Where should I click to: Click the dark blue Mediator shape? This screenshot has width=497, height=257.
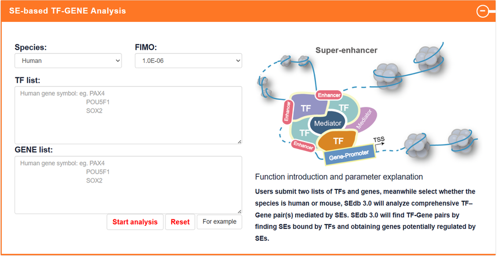pos(327,123)
